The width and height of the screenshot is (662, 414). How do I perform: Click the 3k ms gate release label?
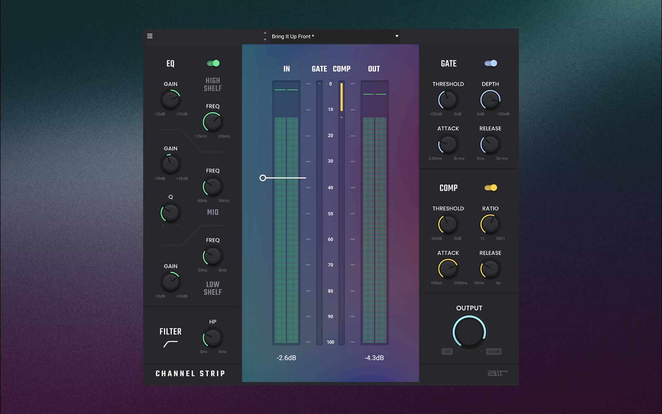pos(501,159)
